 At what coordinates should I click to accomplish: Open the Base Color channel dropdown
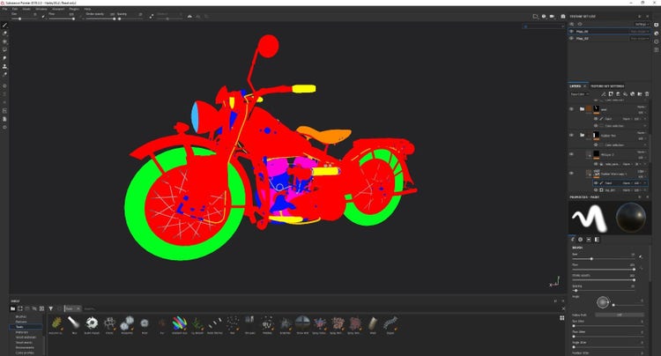coord(580,93)
